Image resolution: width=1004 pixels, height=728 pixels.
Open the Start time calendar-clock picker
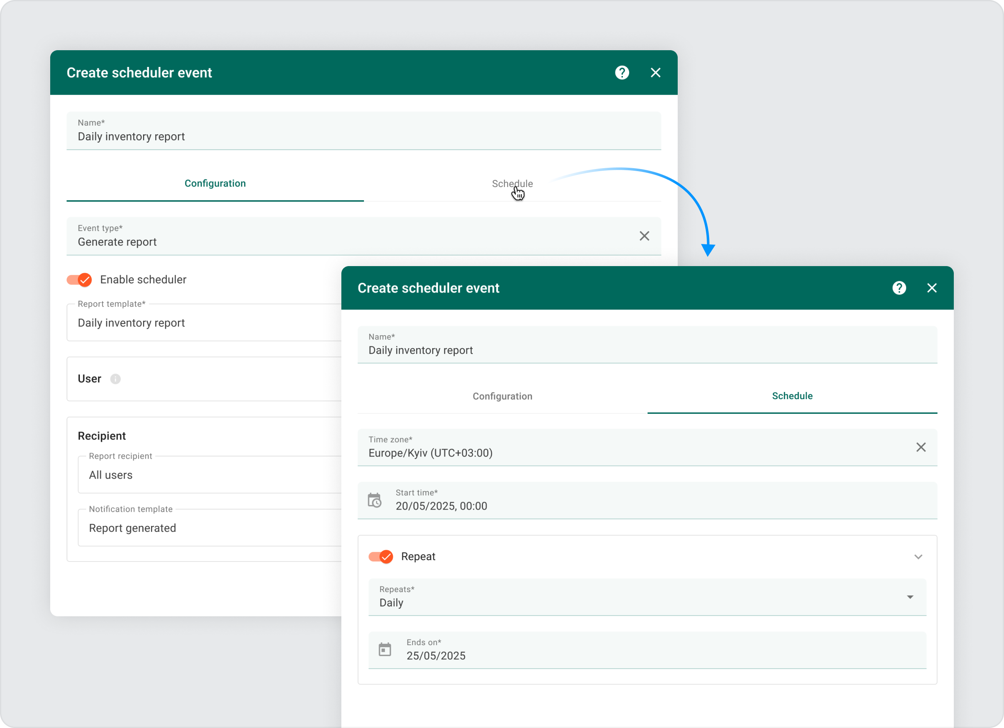(x=374, y=500)
